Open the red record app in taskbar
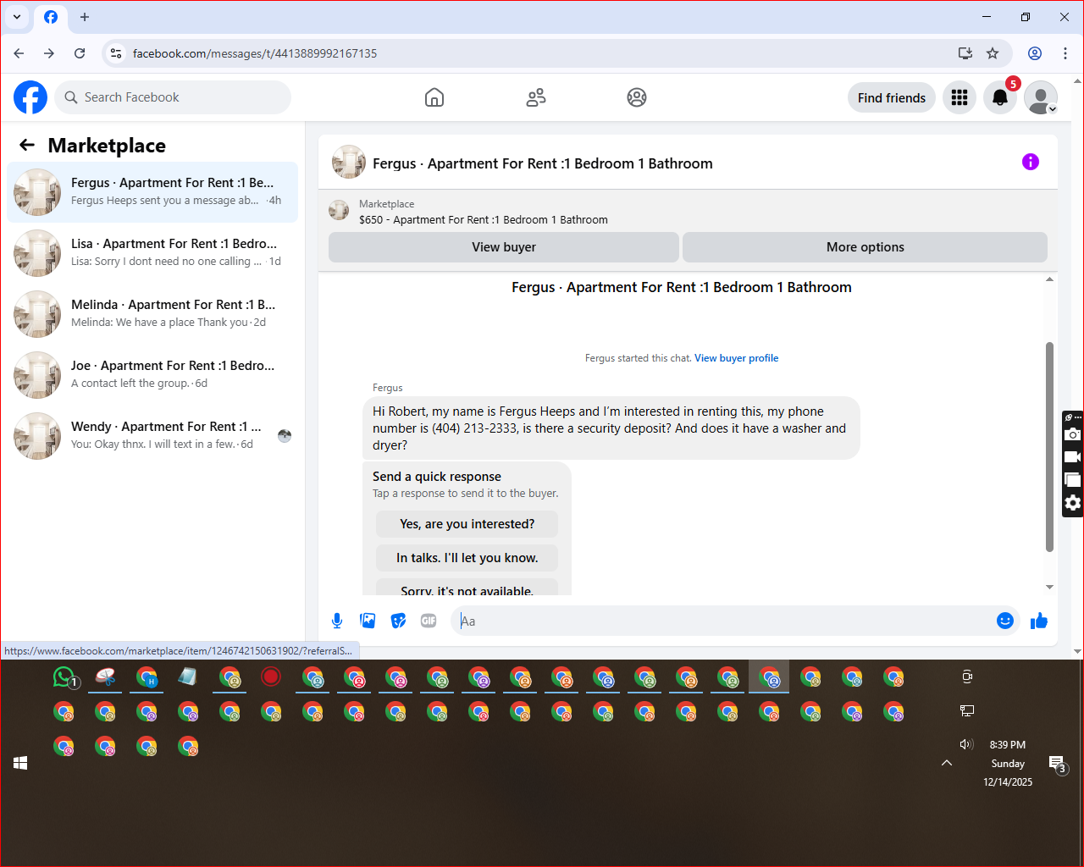The width and height of the screenshot is (1084, 867). pos(271,676)
